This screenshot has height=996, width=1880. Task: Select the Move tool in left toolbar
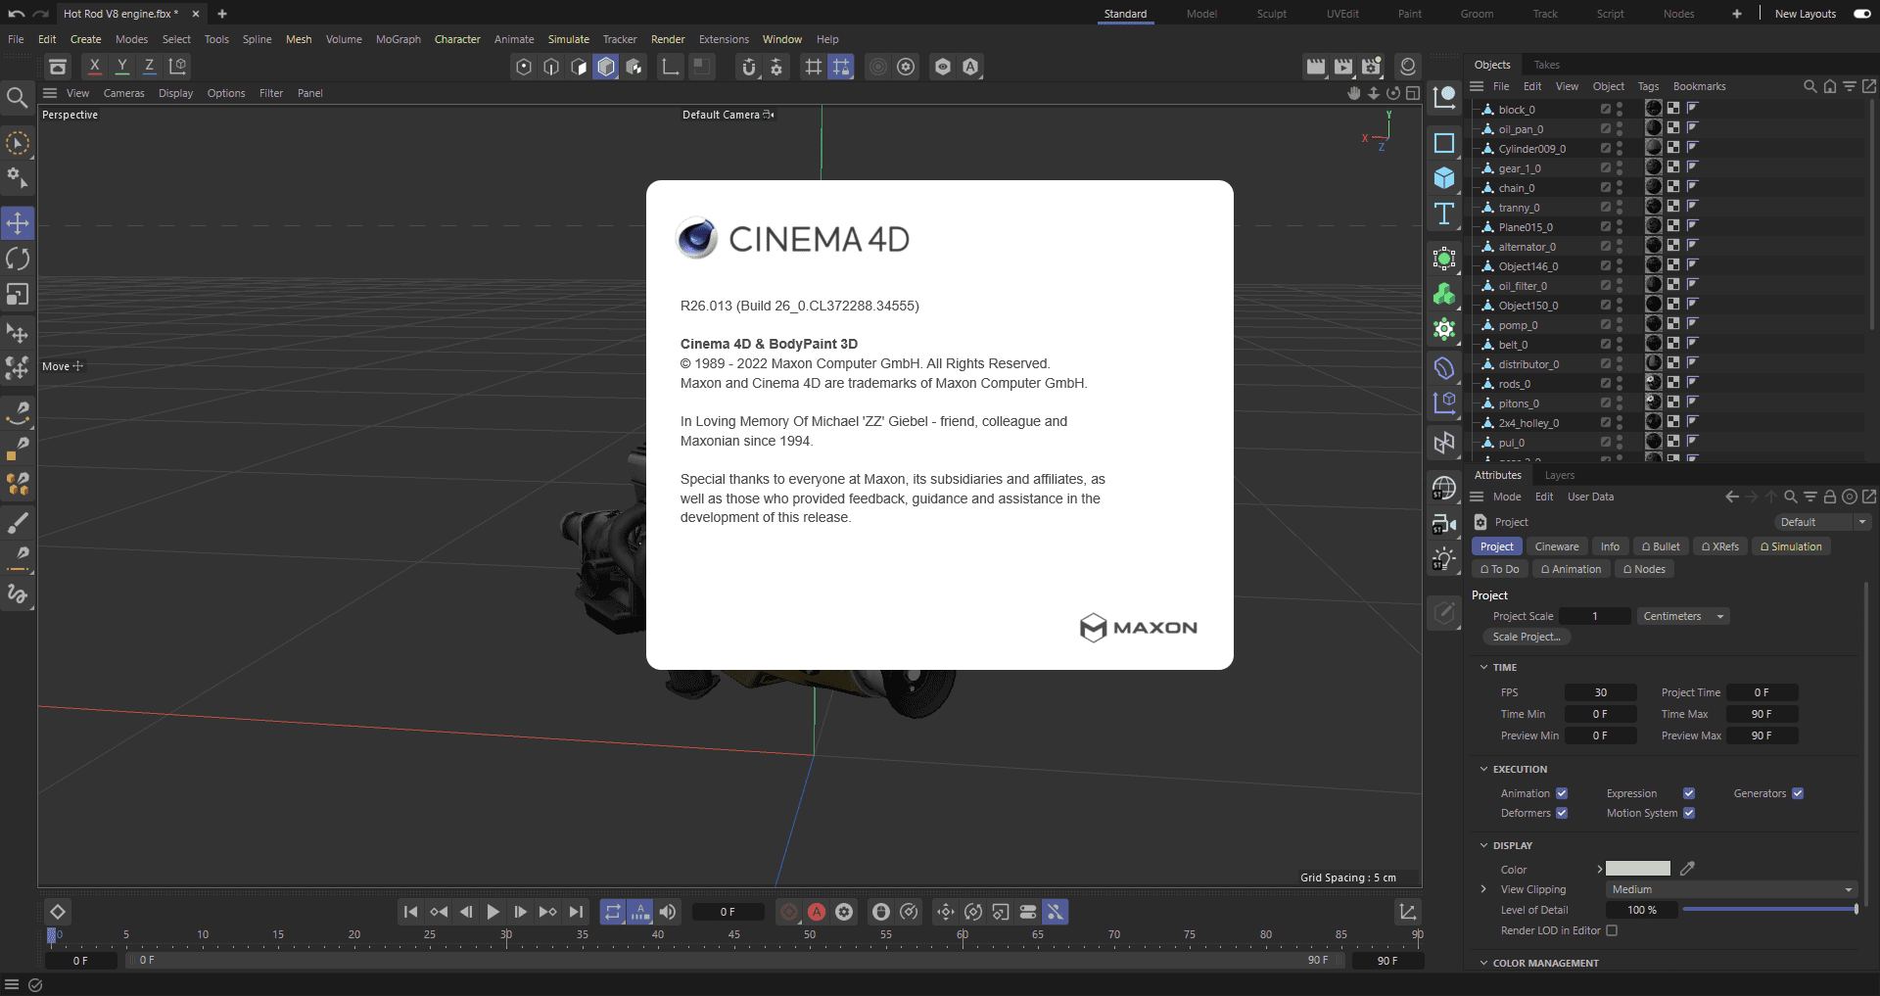(x=18, y=223)
